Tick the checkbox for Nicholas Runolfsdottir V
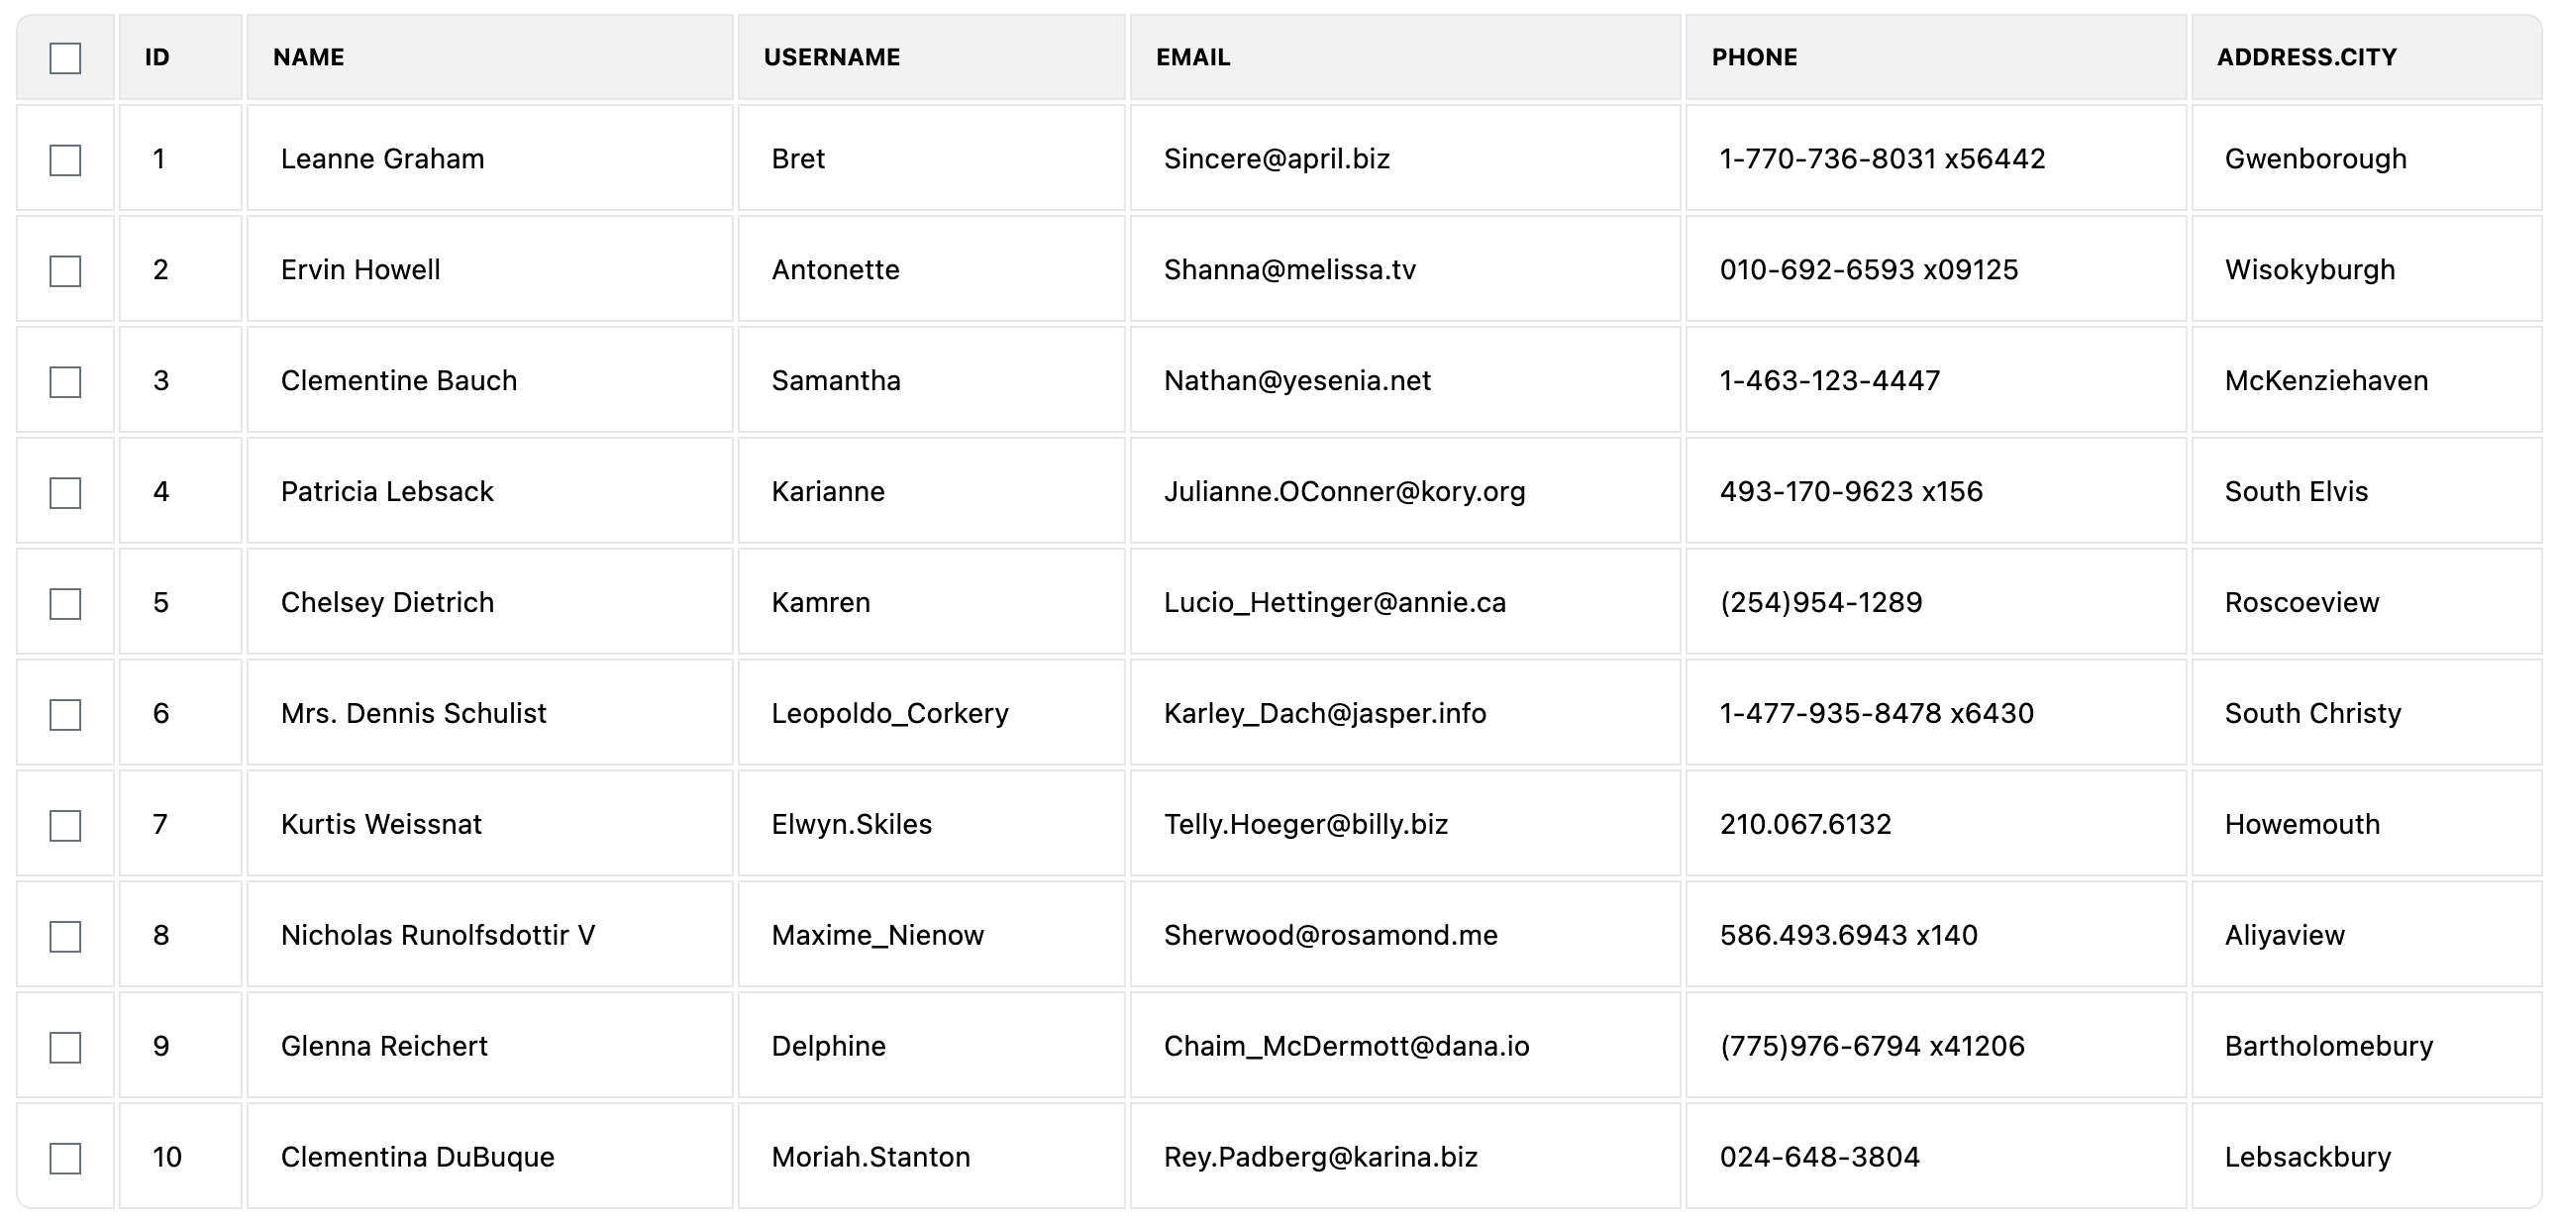This screenshot has height=1224, width=2557. pos(65,936)
